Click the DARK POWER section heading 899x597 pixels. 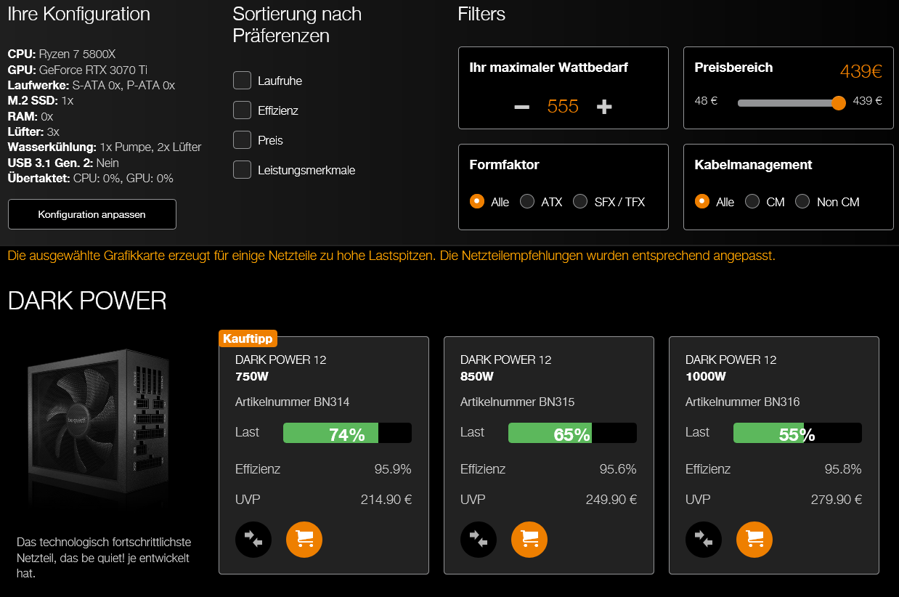point(87,301)
